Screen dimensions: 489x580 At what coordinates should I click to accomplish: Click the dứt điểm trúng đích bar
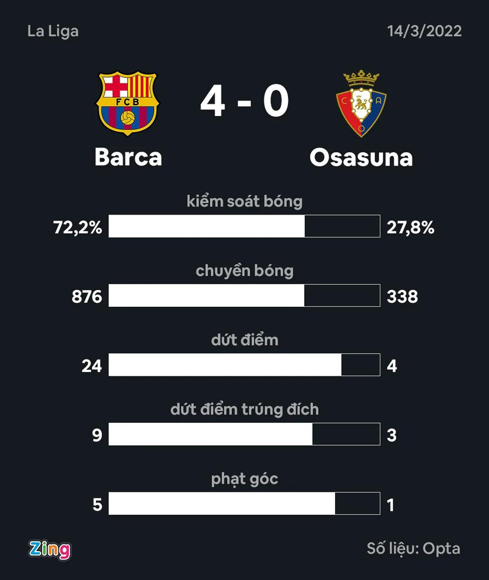tap(245, 434)
